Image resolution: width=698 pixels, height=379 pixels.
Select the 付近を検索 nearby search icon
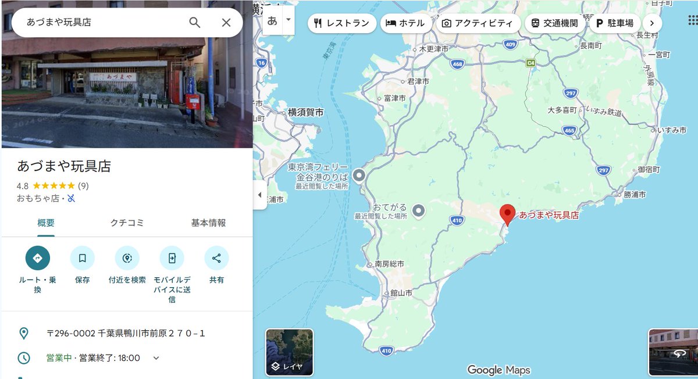tap(127, 257)
